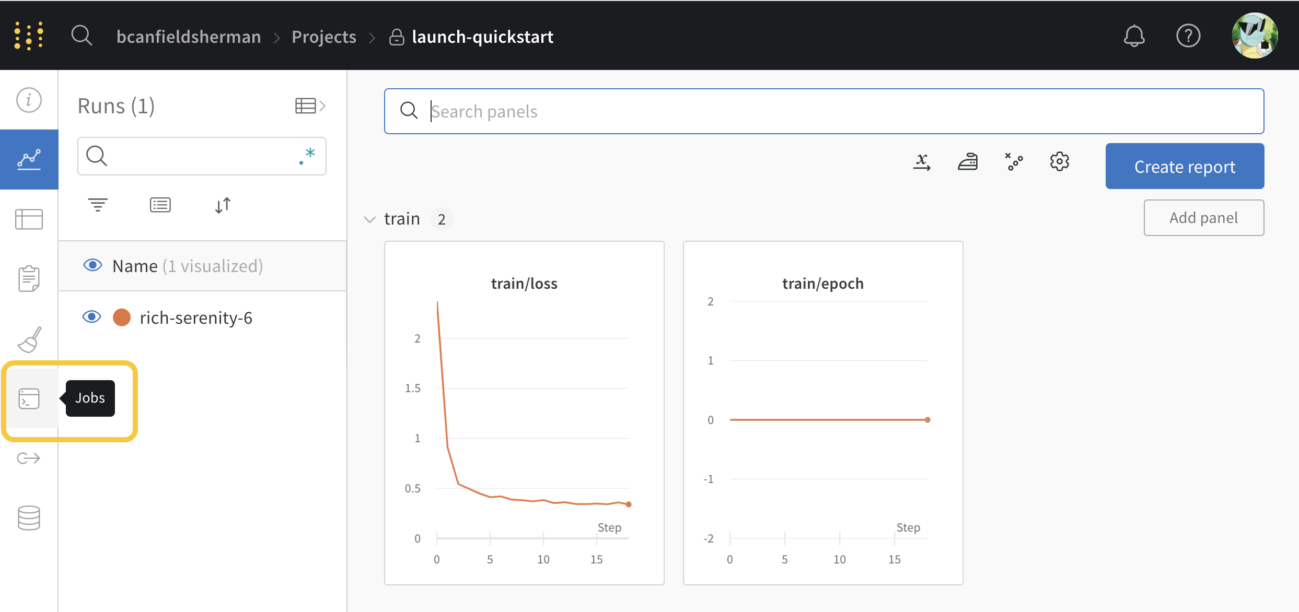Expand the runs table view

point(310,106)
